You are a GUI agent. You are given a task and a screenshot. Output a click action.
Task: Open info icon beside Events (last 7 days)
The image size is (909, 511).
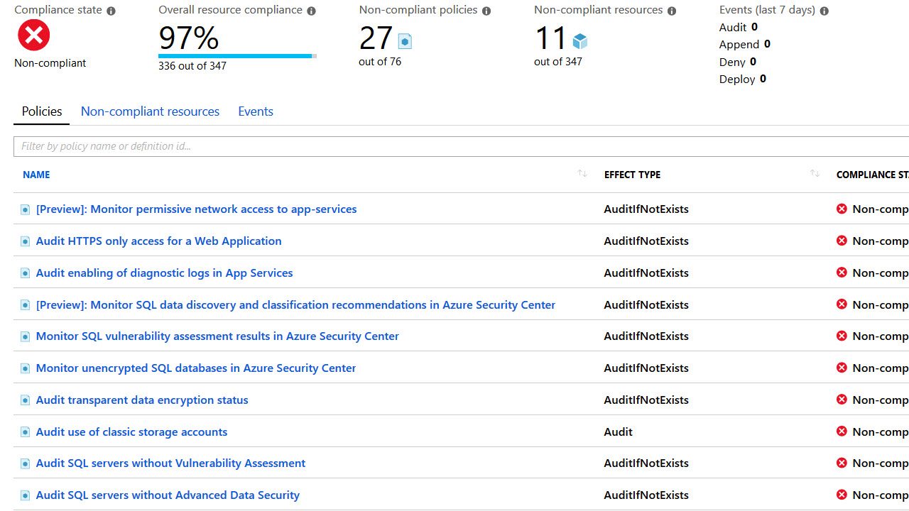point(824,11)
